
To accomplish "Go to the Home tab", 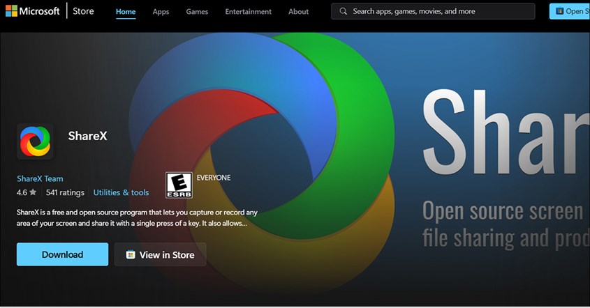I will pyautogui.click(x=126, y=11).
